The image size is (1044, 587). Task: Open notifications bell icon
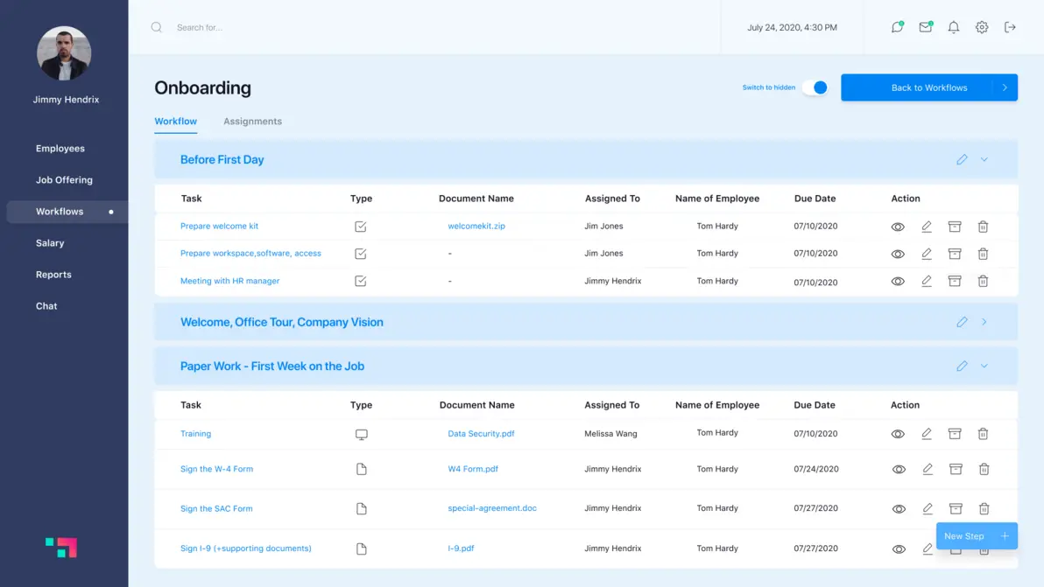pos(954,27)
